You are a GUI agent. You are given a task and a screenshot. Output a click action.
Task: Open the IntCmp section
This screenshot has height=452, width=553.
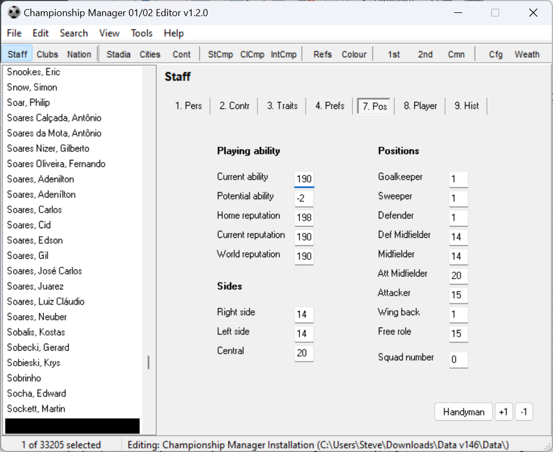[284, 54]
